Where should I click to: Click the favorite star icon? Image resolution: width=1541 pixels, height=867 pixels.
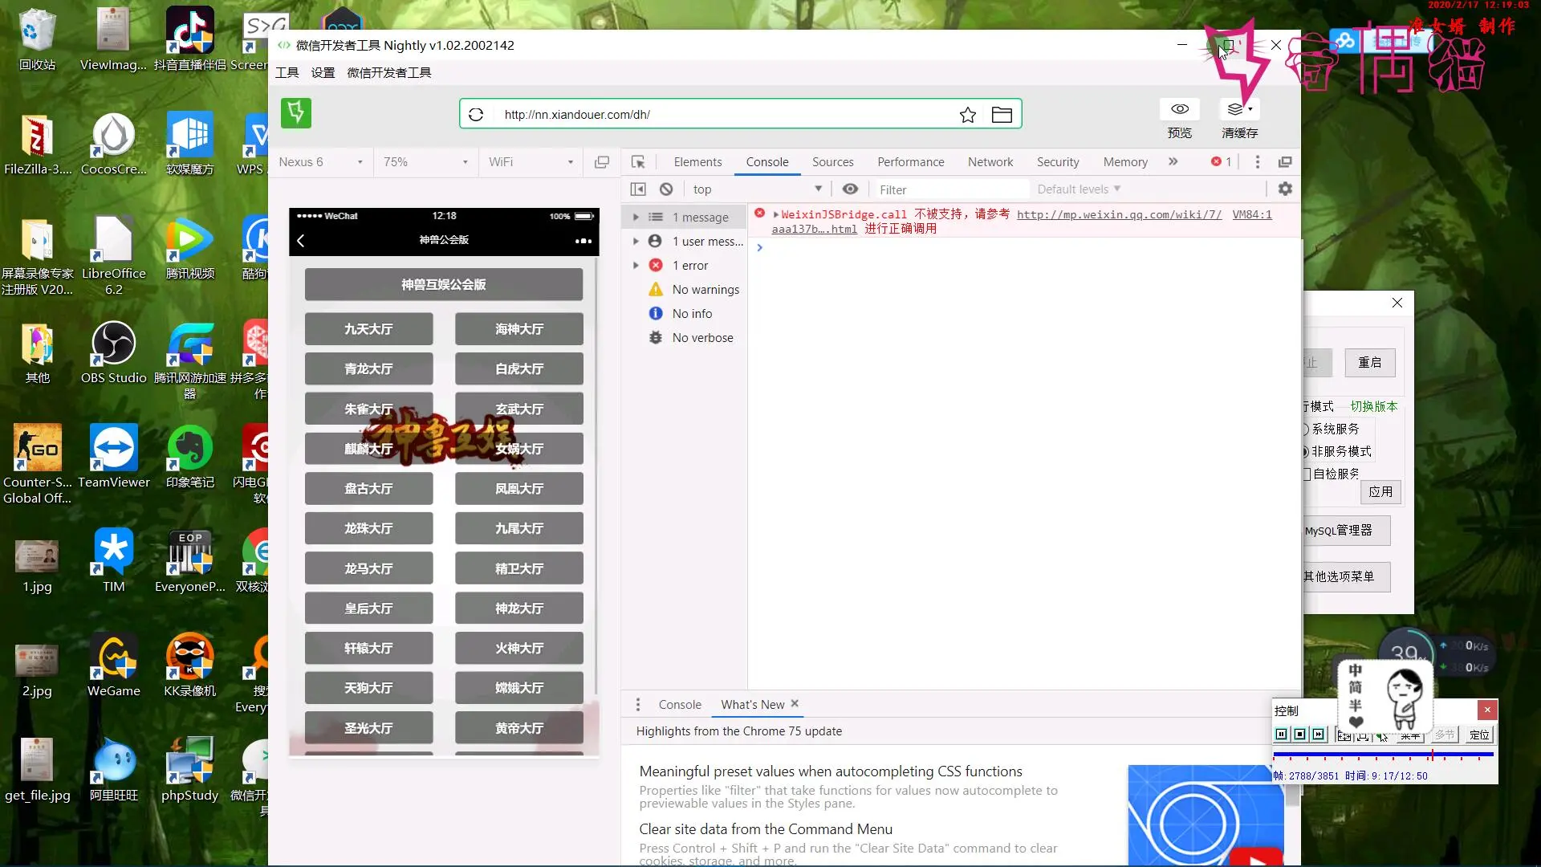[x=968, y=115]
